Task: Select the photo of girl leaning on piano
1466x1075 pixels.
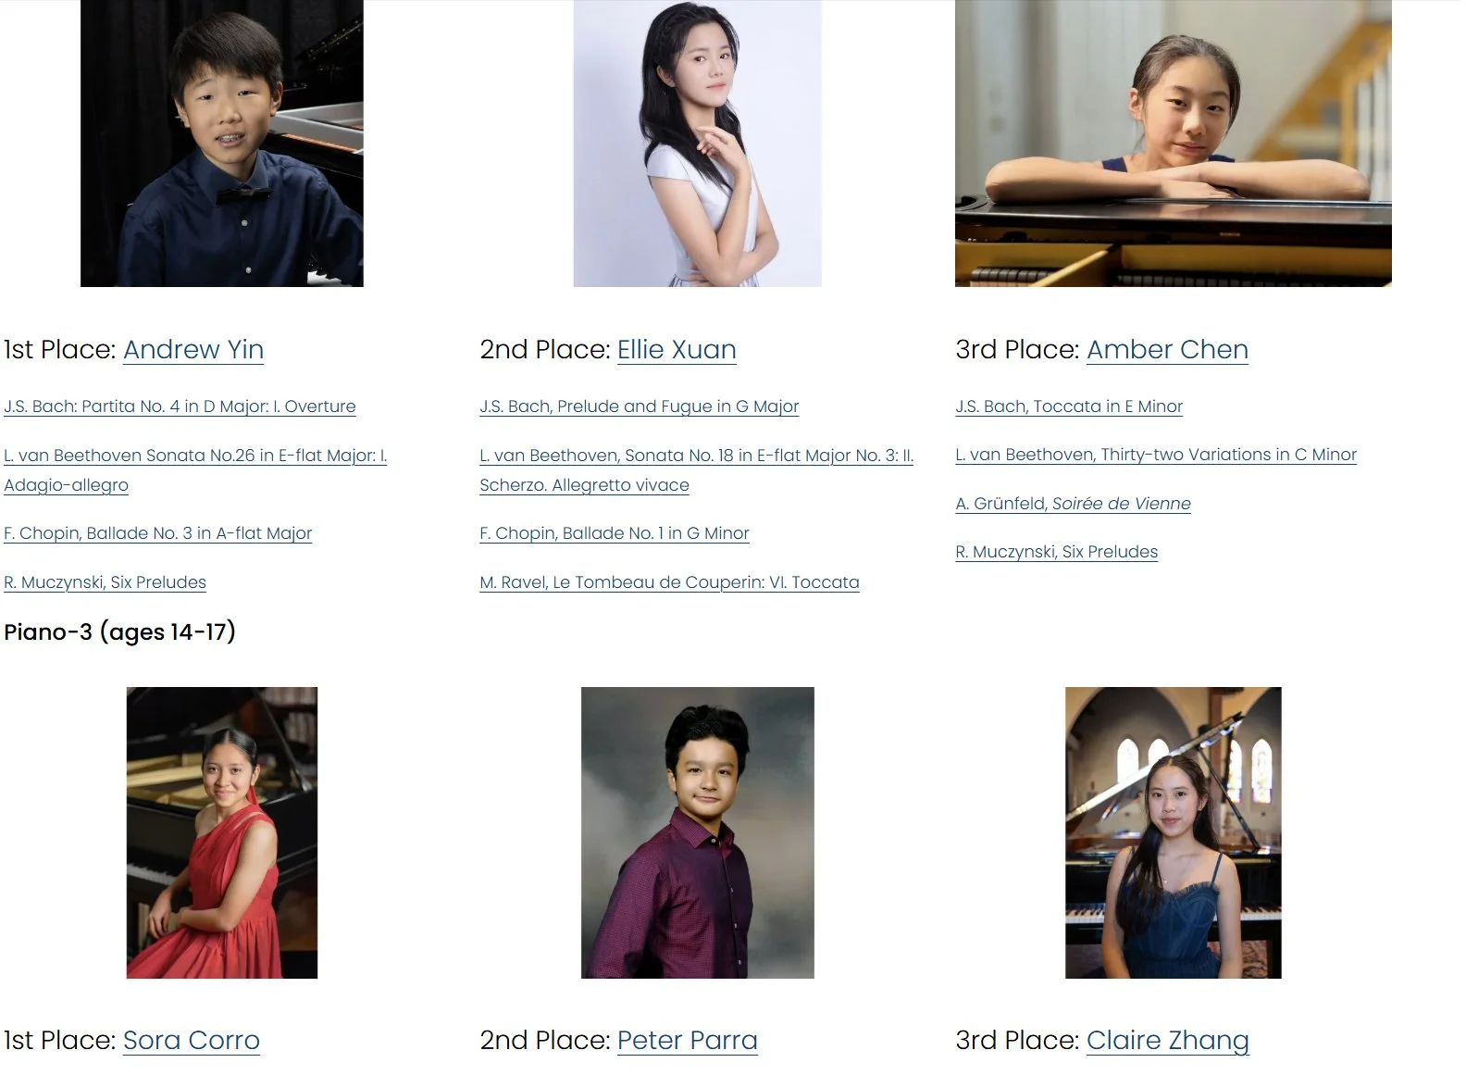Action: pyautogui.click(x=1174, y=144)
